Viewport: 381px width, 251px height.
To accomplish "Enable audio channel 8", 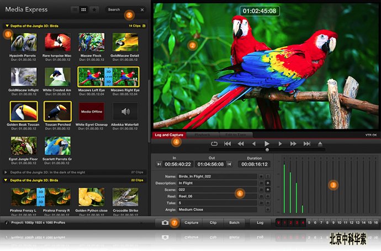I will 327,223.
